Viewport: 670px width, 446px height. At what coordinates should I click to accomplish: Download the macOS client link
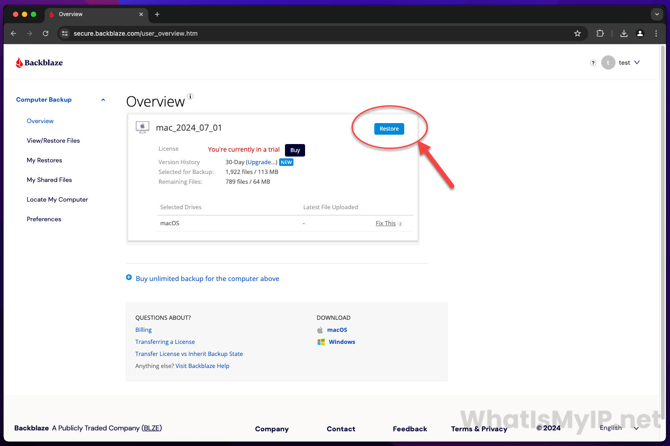(x=337, y=330)
